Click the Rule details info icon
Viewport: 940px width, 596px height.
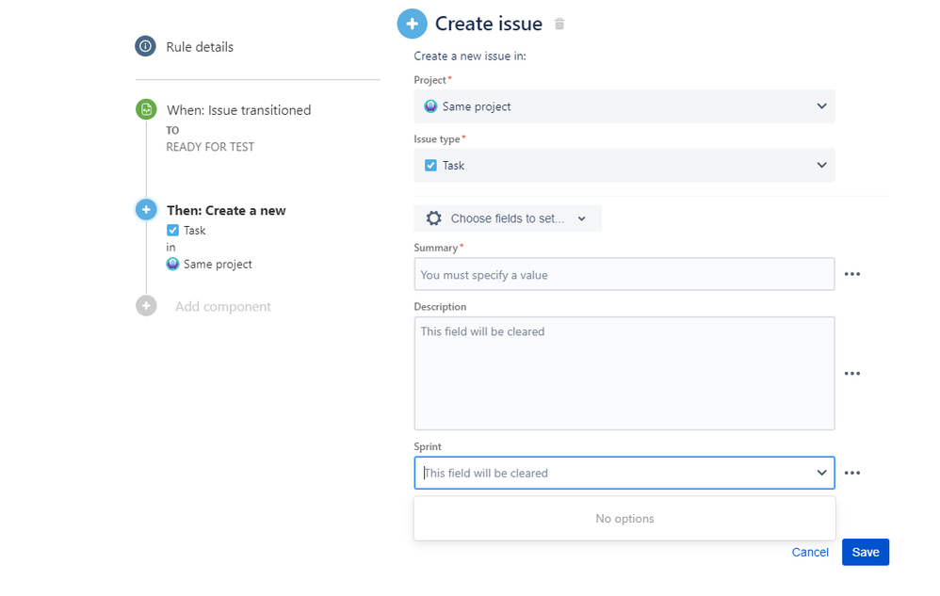pos(145,46)
